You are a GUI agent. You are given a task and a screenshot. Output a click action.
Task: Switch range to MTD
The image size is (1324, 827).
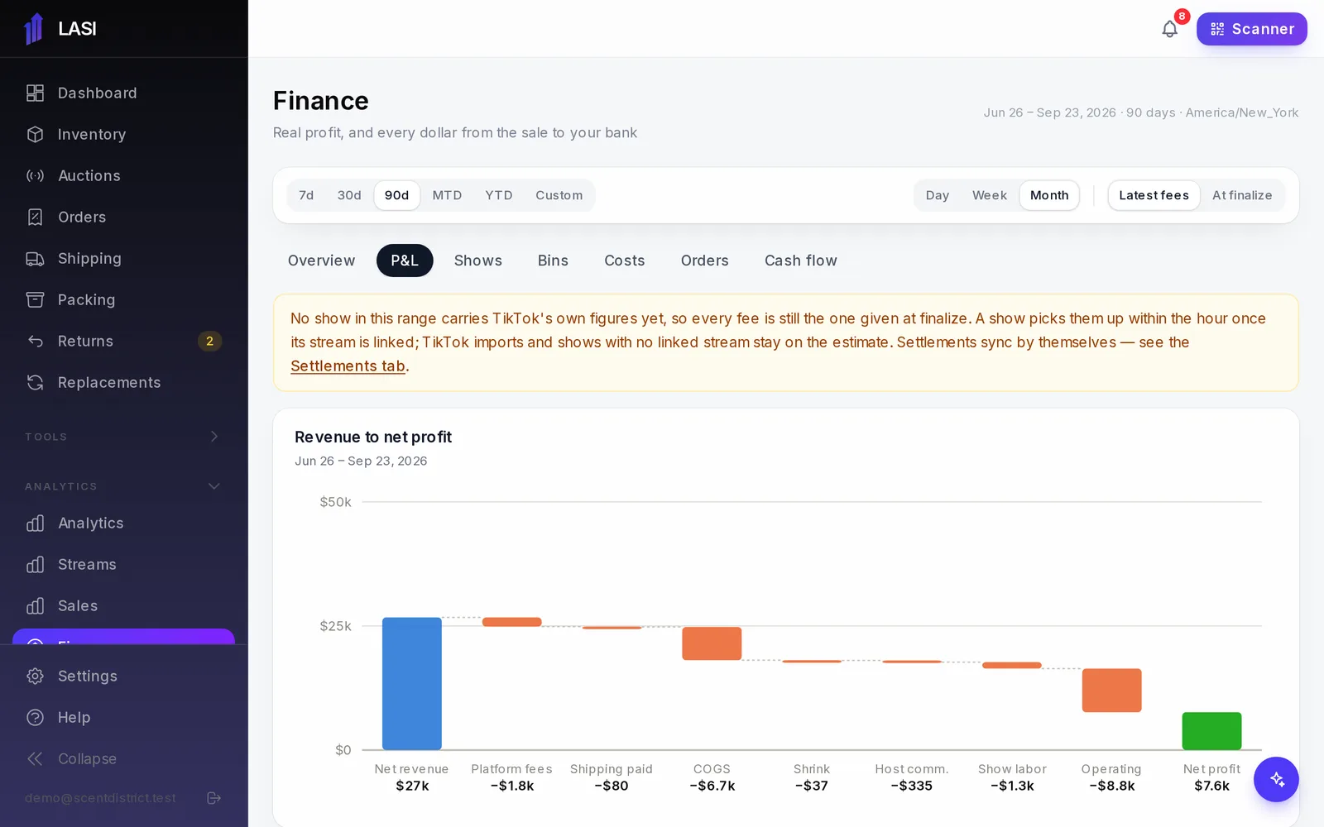447,195
